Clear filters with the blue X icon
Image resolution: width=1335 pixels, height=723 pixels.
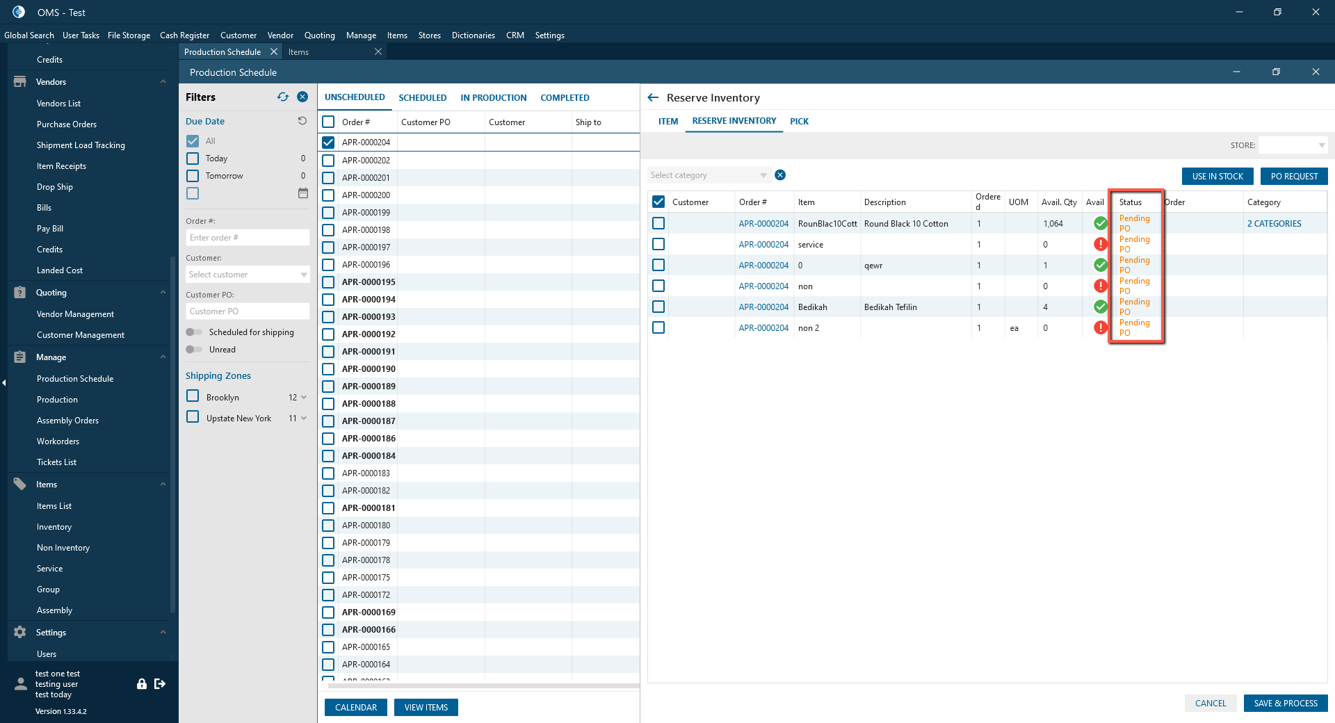point(302,97)
